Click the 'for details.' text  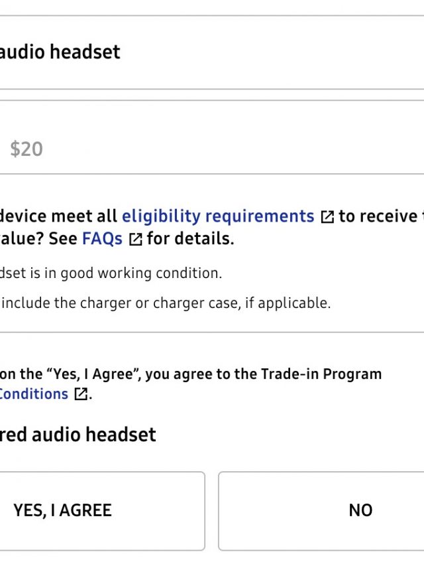pos(190,239)
